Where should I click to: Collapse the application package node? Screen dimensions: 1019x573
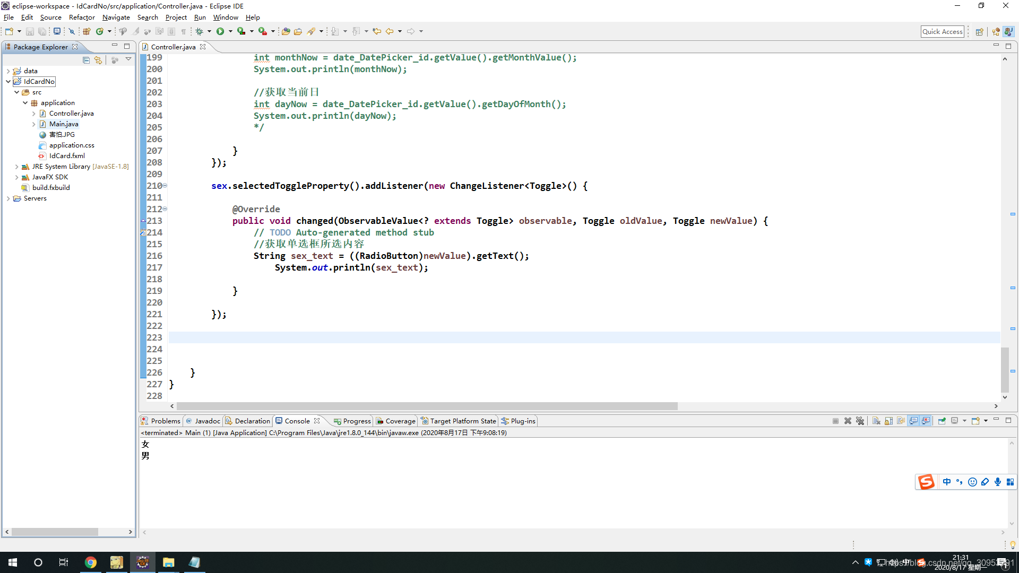(25, 103)
